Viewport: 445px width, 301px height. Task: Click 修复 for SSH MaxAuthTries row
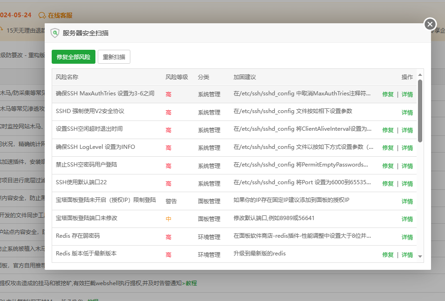pyautogui.click(x=388, y=94)
